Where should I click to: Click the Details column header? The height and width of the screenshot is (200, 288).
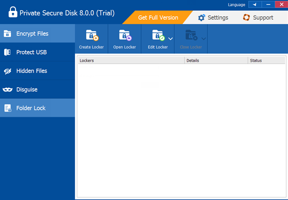pyautogui.click(x=216, y=61)
